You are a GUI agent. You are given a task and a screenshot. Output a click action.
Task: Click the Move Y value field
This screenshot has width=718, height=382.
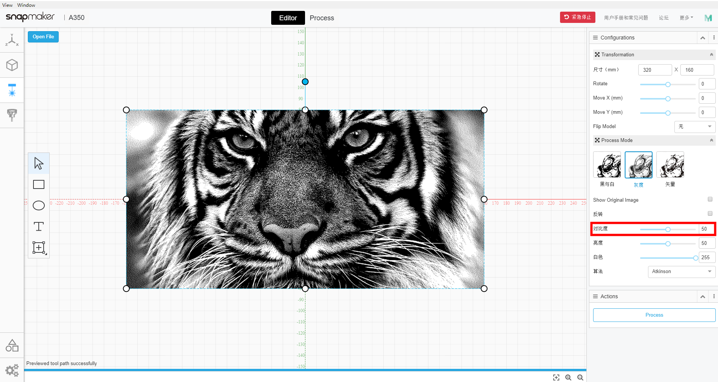click(x=707, y=113)
